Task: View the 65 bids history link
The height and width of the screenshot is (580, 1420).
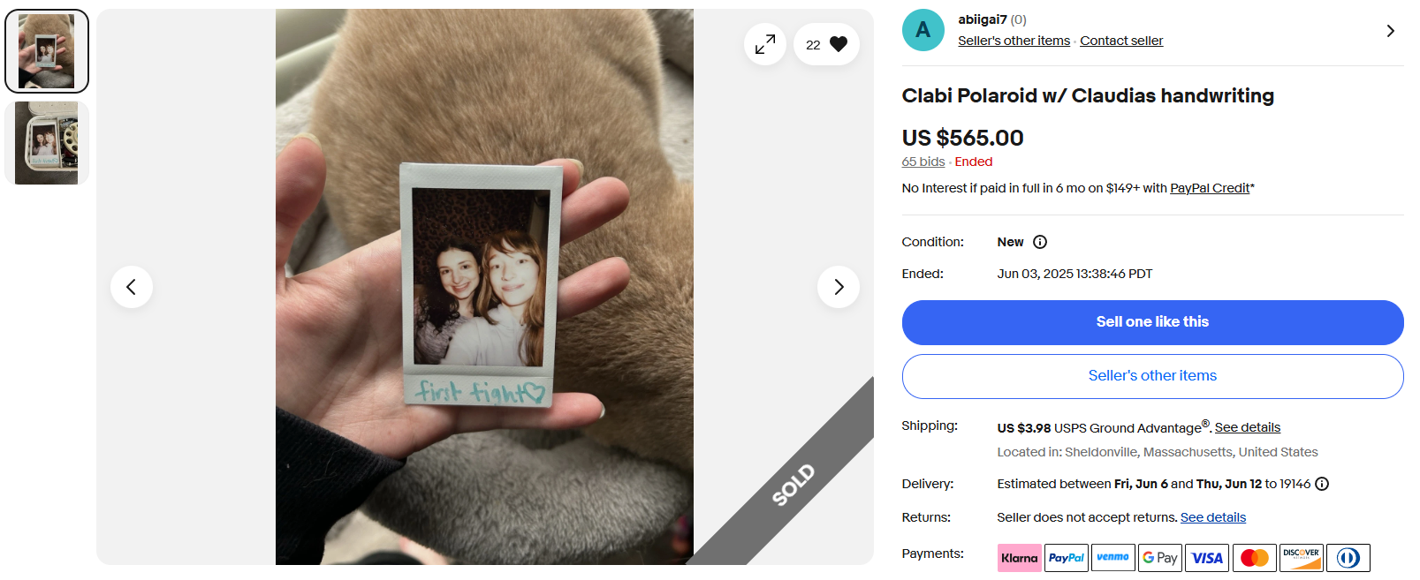Action: click(x=923, y=162)
